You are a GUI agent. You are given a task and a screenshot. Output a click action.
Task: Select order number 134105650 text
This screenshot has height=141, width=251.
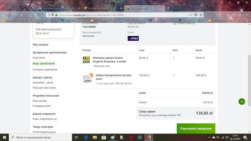click(x=89, y=27)
